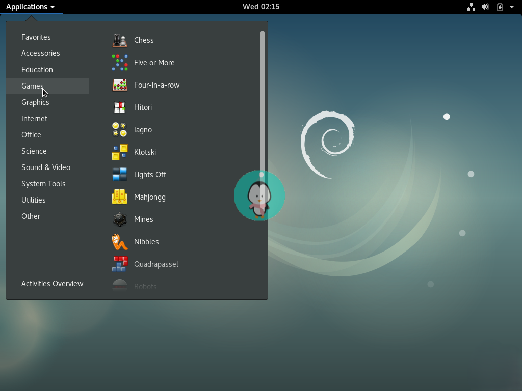The width and height of the screenshot is (522, 391).
Task: Switch to the Internet category
Action: 34,118
